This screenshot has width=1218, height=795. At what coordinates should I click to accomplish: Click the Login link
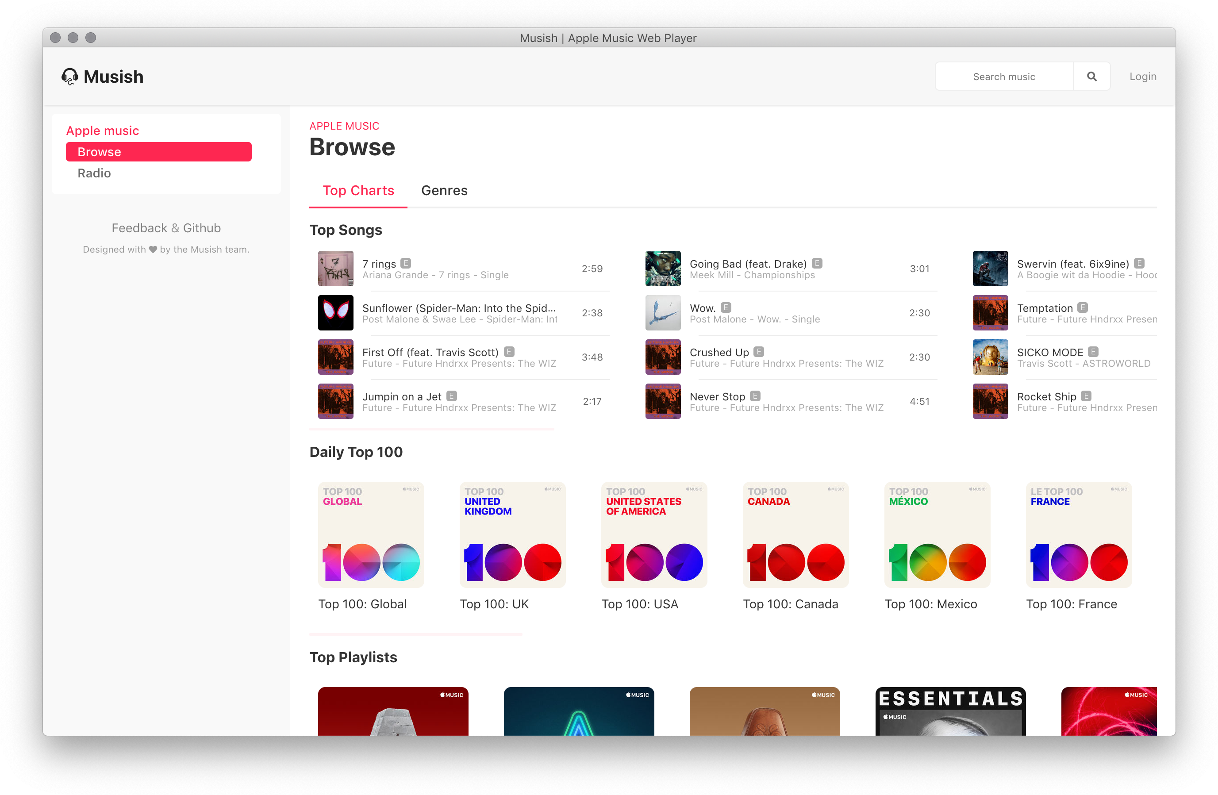(1143, 77)
